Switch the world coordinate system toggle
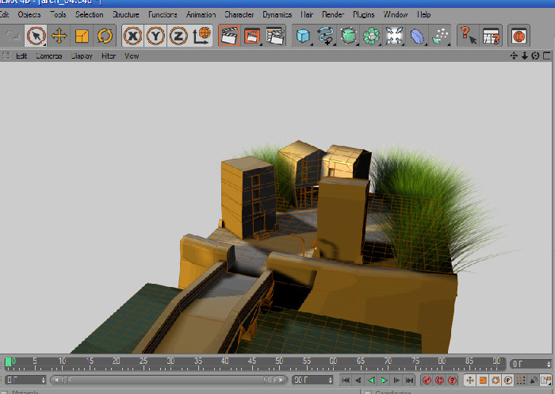 (201, 36)
